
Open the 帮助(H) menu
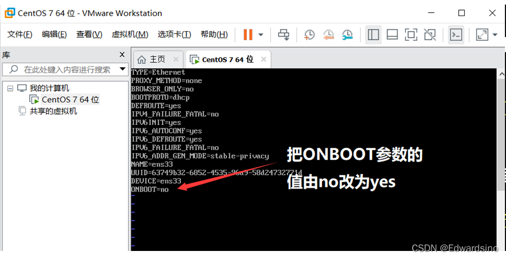pyautogui.click(x=214, y=35)
